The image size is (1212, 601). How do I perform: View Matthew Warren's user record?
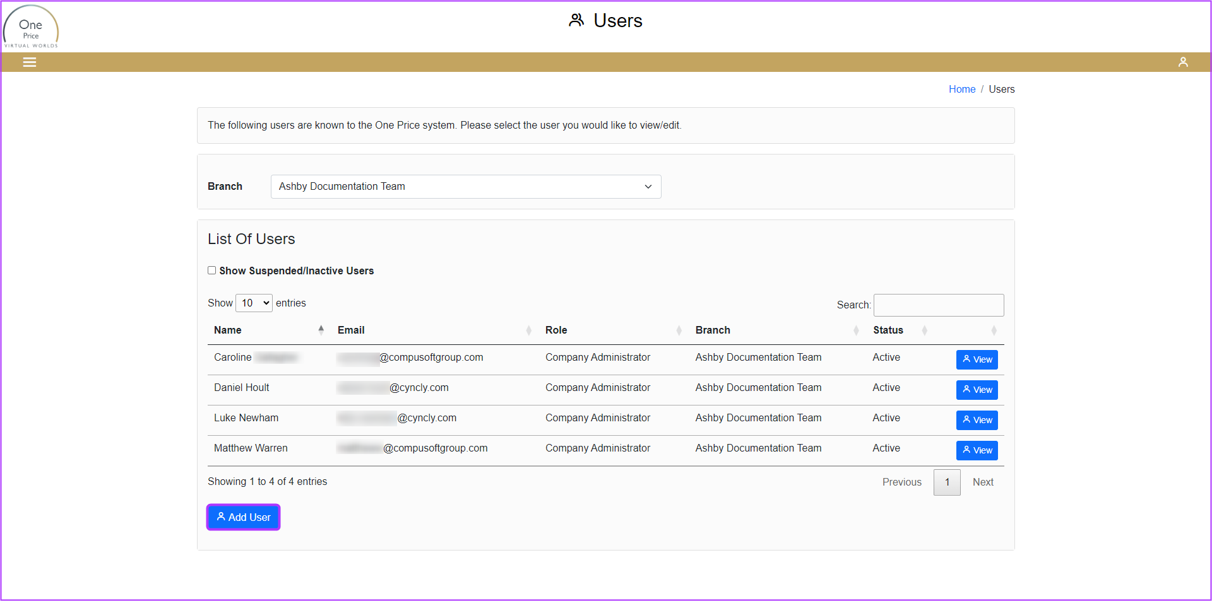tap(977, 450)
